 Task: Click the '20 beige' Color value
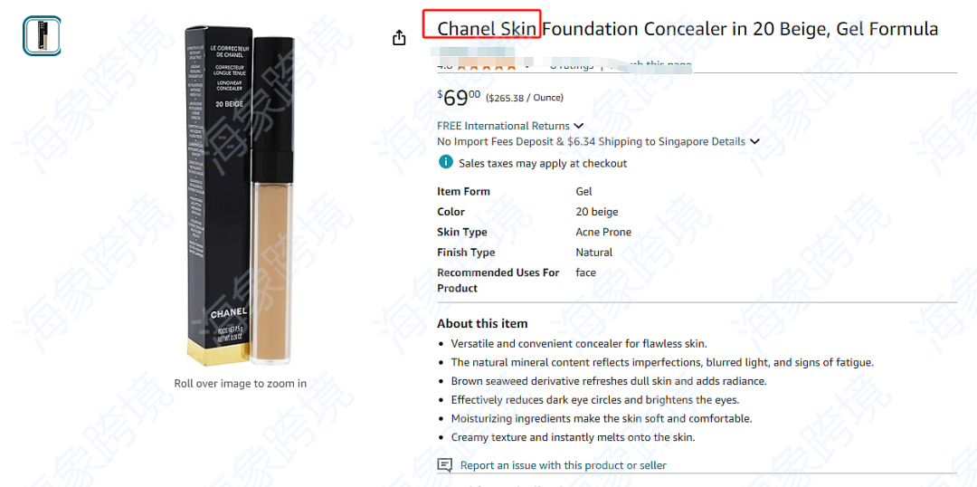(x=597, y=212)
